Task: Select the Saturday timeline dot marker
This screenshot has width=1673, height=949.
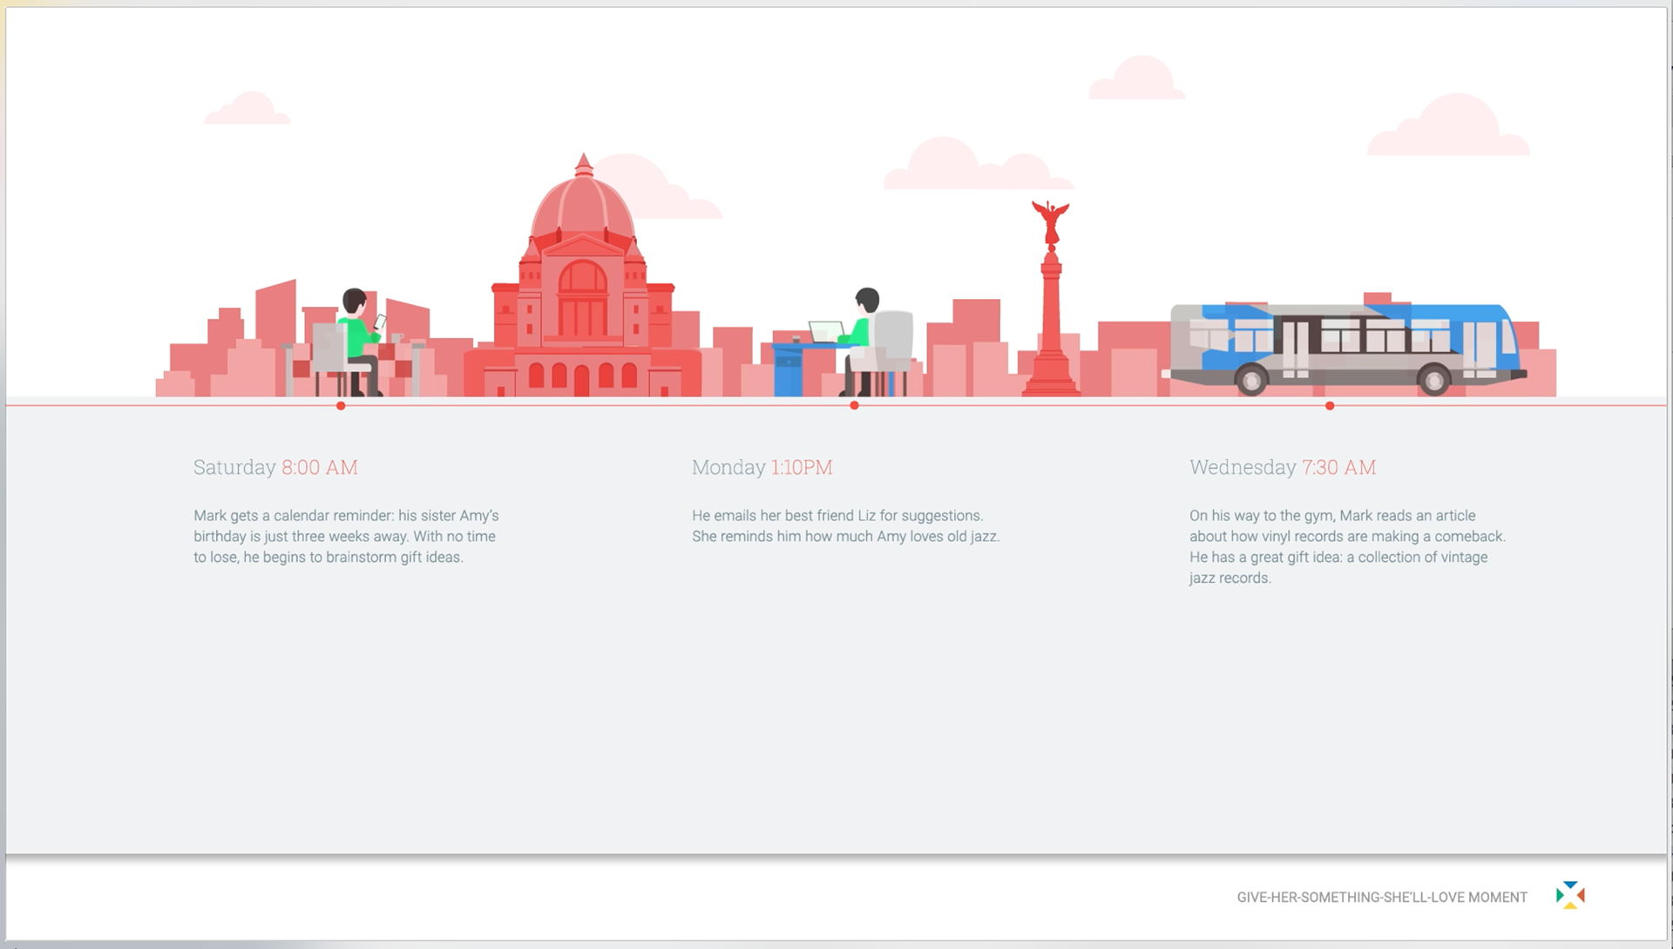Action: tap(341, 406)
